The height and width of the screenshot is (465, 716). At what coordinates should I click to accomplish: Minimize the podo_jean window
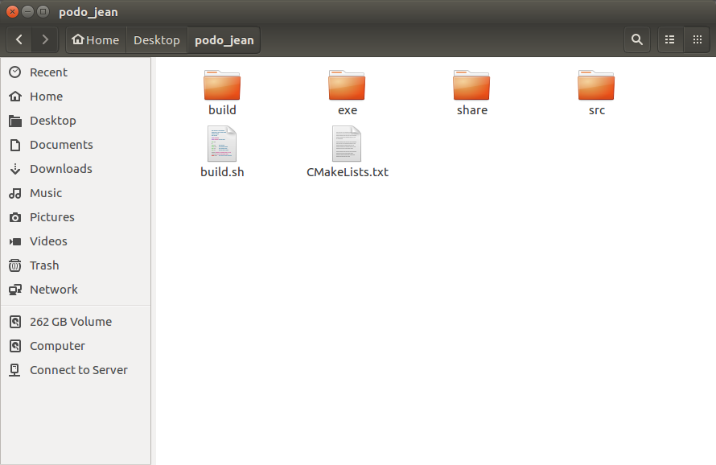tap(27, 12)
